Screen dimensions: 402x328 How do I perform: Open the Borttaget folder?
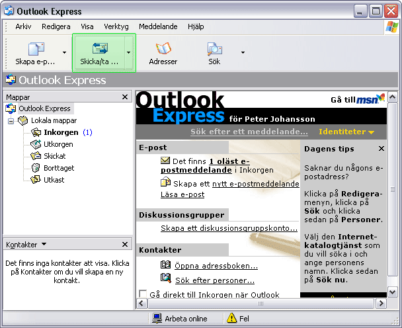pos(59,168)
